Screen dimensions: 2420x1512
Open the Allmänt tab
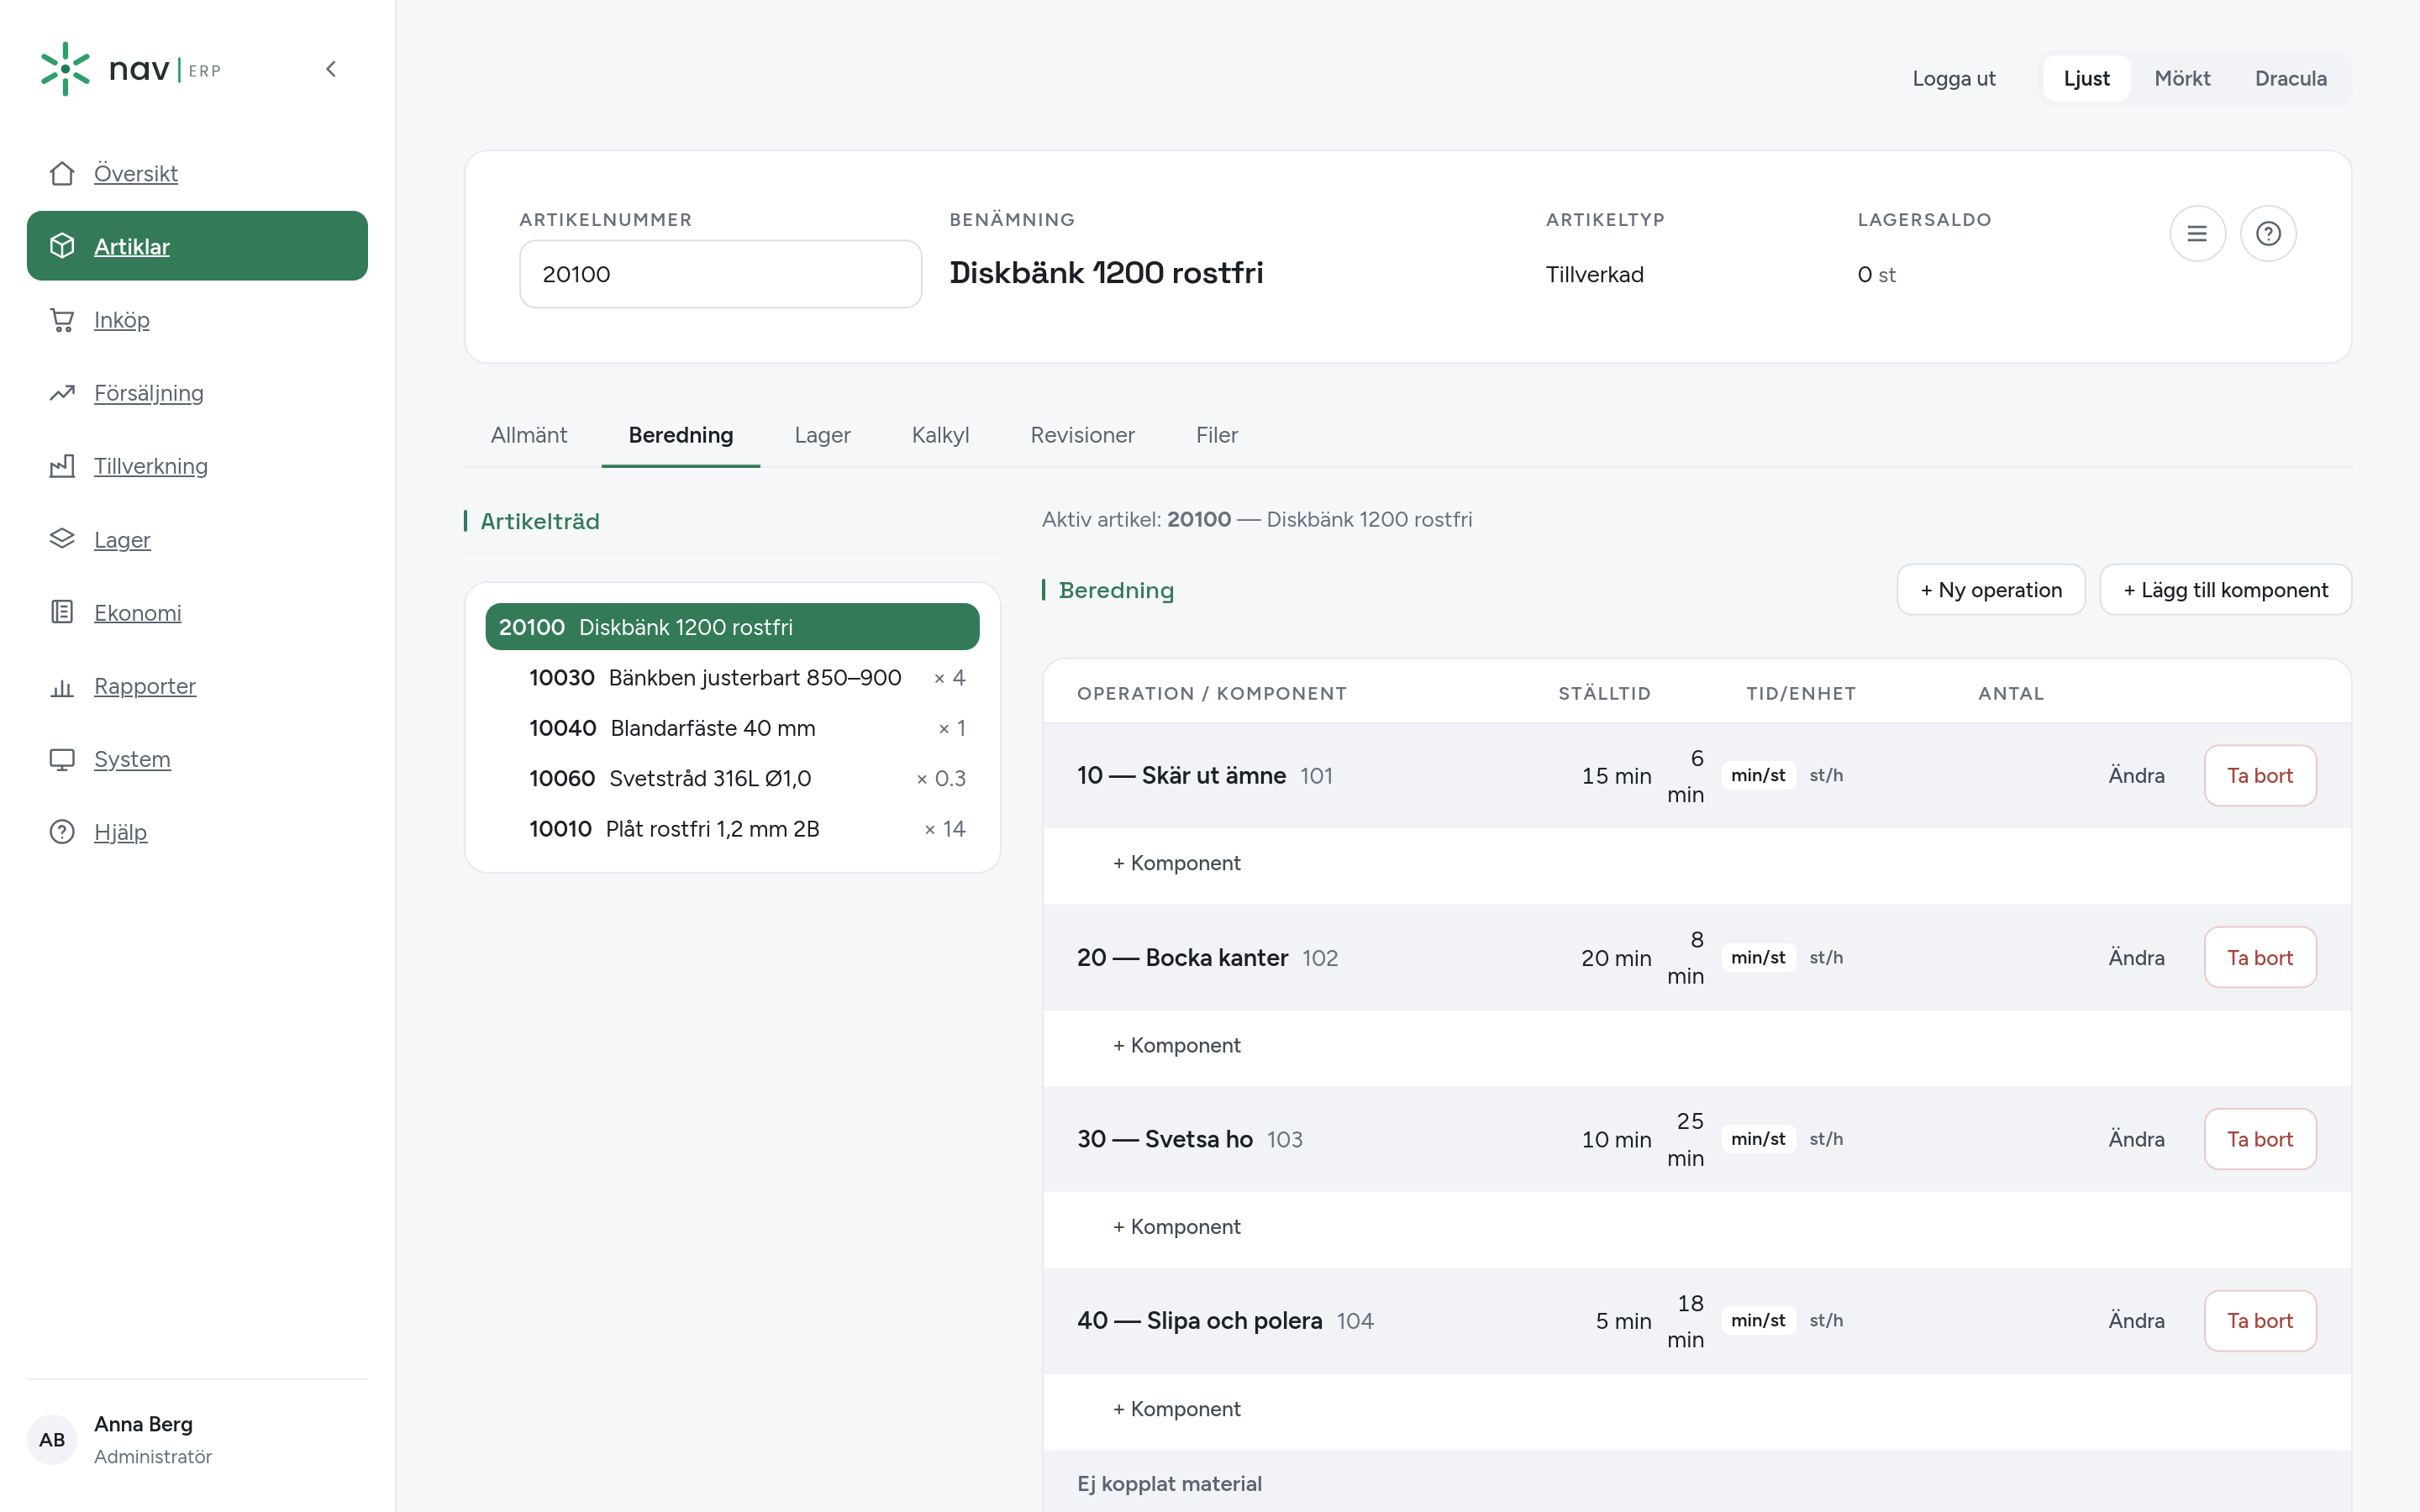pos(528,435)
